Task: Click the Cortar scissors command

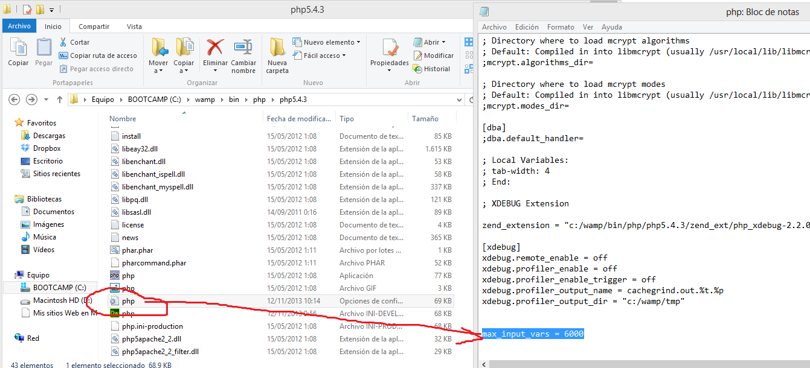Action: coord(74,42)
